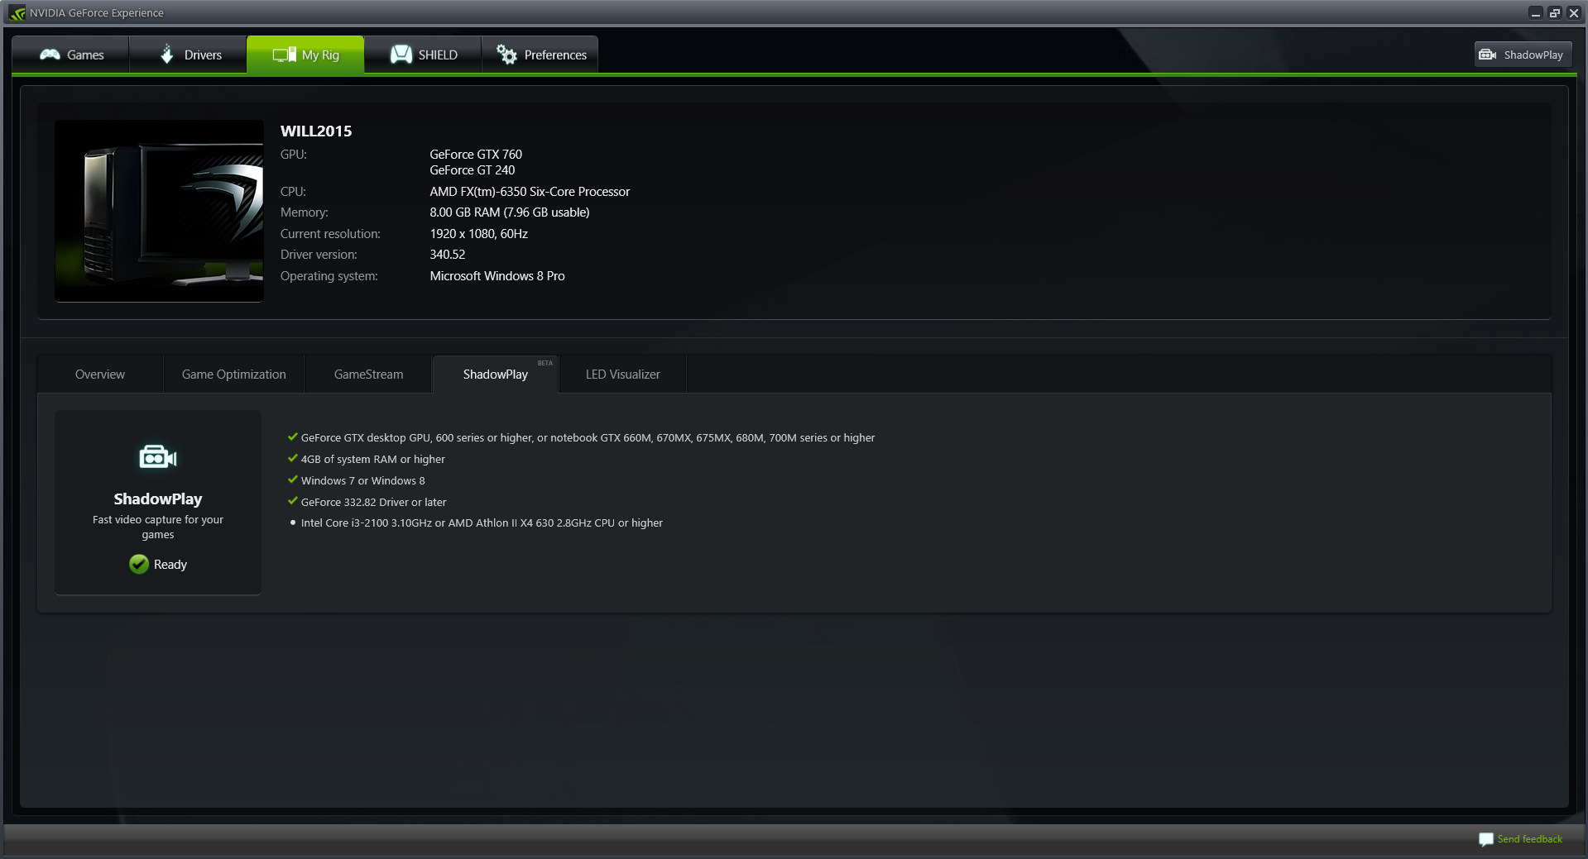
Task: Select the My Rig tab
Action: click(x=305, y=55)
